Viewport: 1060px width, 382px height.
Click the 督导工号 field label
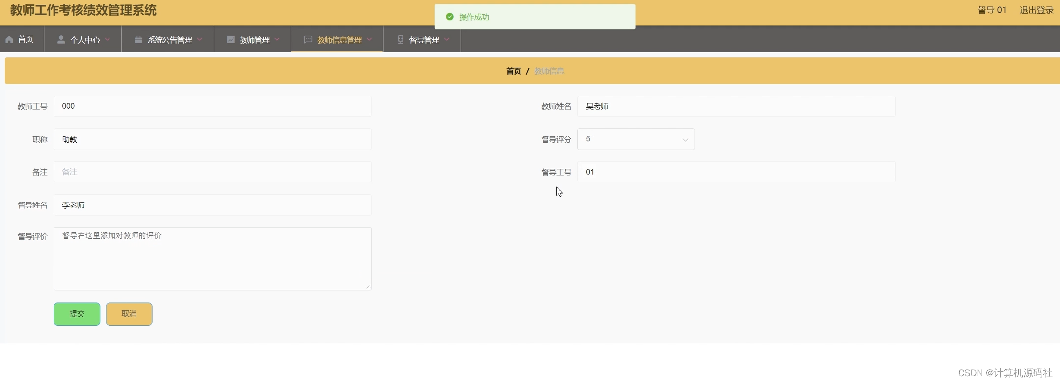[x=556, y=172]
